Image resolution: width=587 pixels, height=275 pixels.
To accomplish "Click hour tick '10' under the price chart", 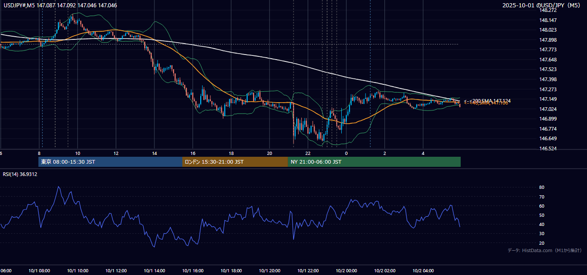I will pos(78,153).
